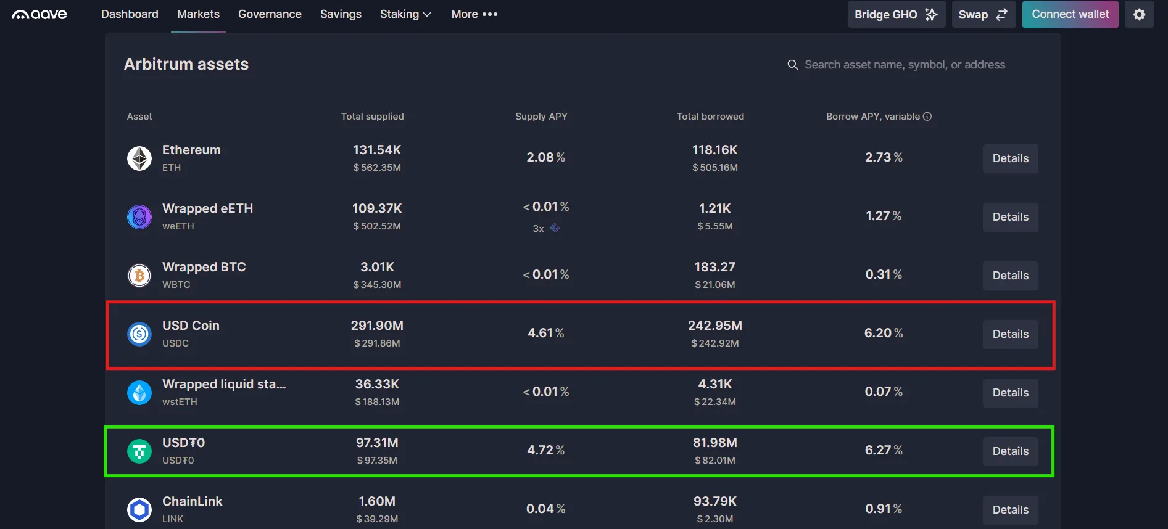
Task: Expand the Staking dropdown menu
Action: 405,14
